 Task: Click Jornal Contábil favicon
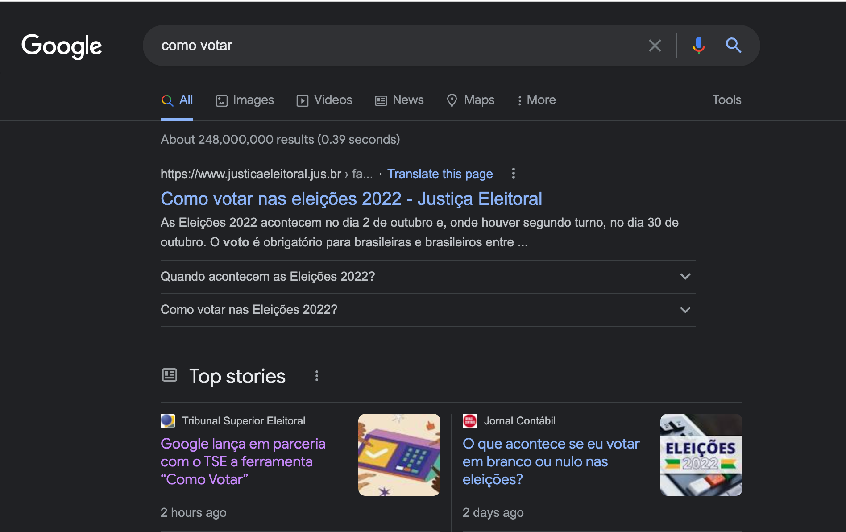coord(470,421)
